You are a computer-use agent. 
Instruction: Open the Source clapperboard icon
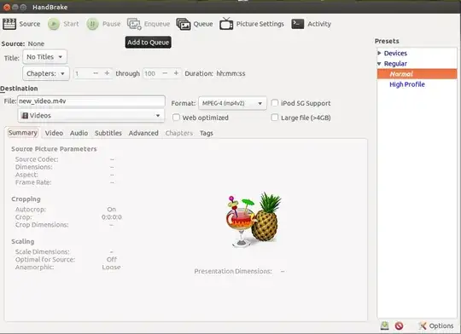tap(9, 24)
